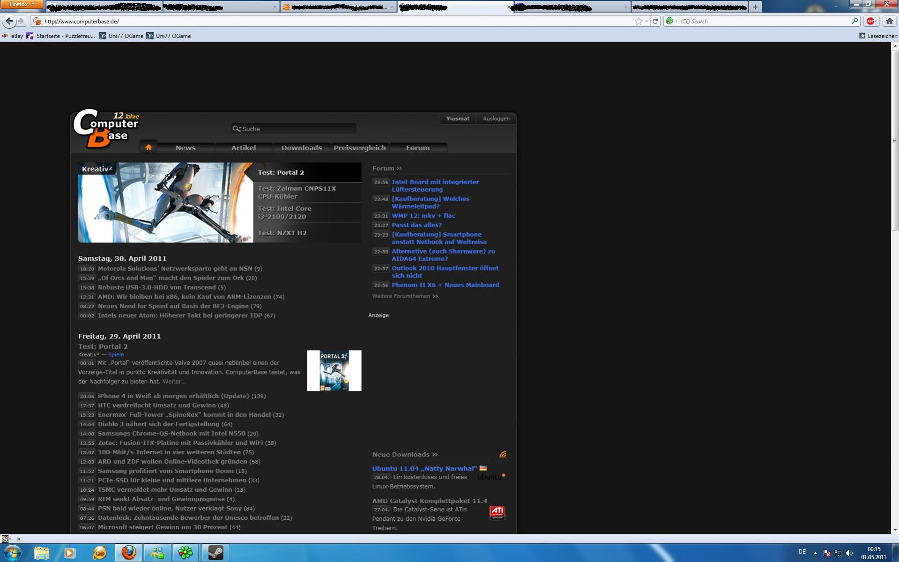Click the browser forward arrow button

(21, 21)
